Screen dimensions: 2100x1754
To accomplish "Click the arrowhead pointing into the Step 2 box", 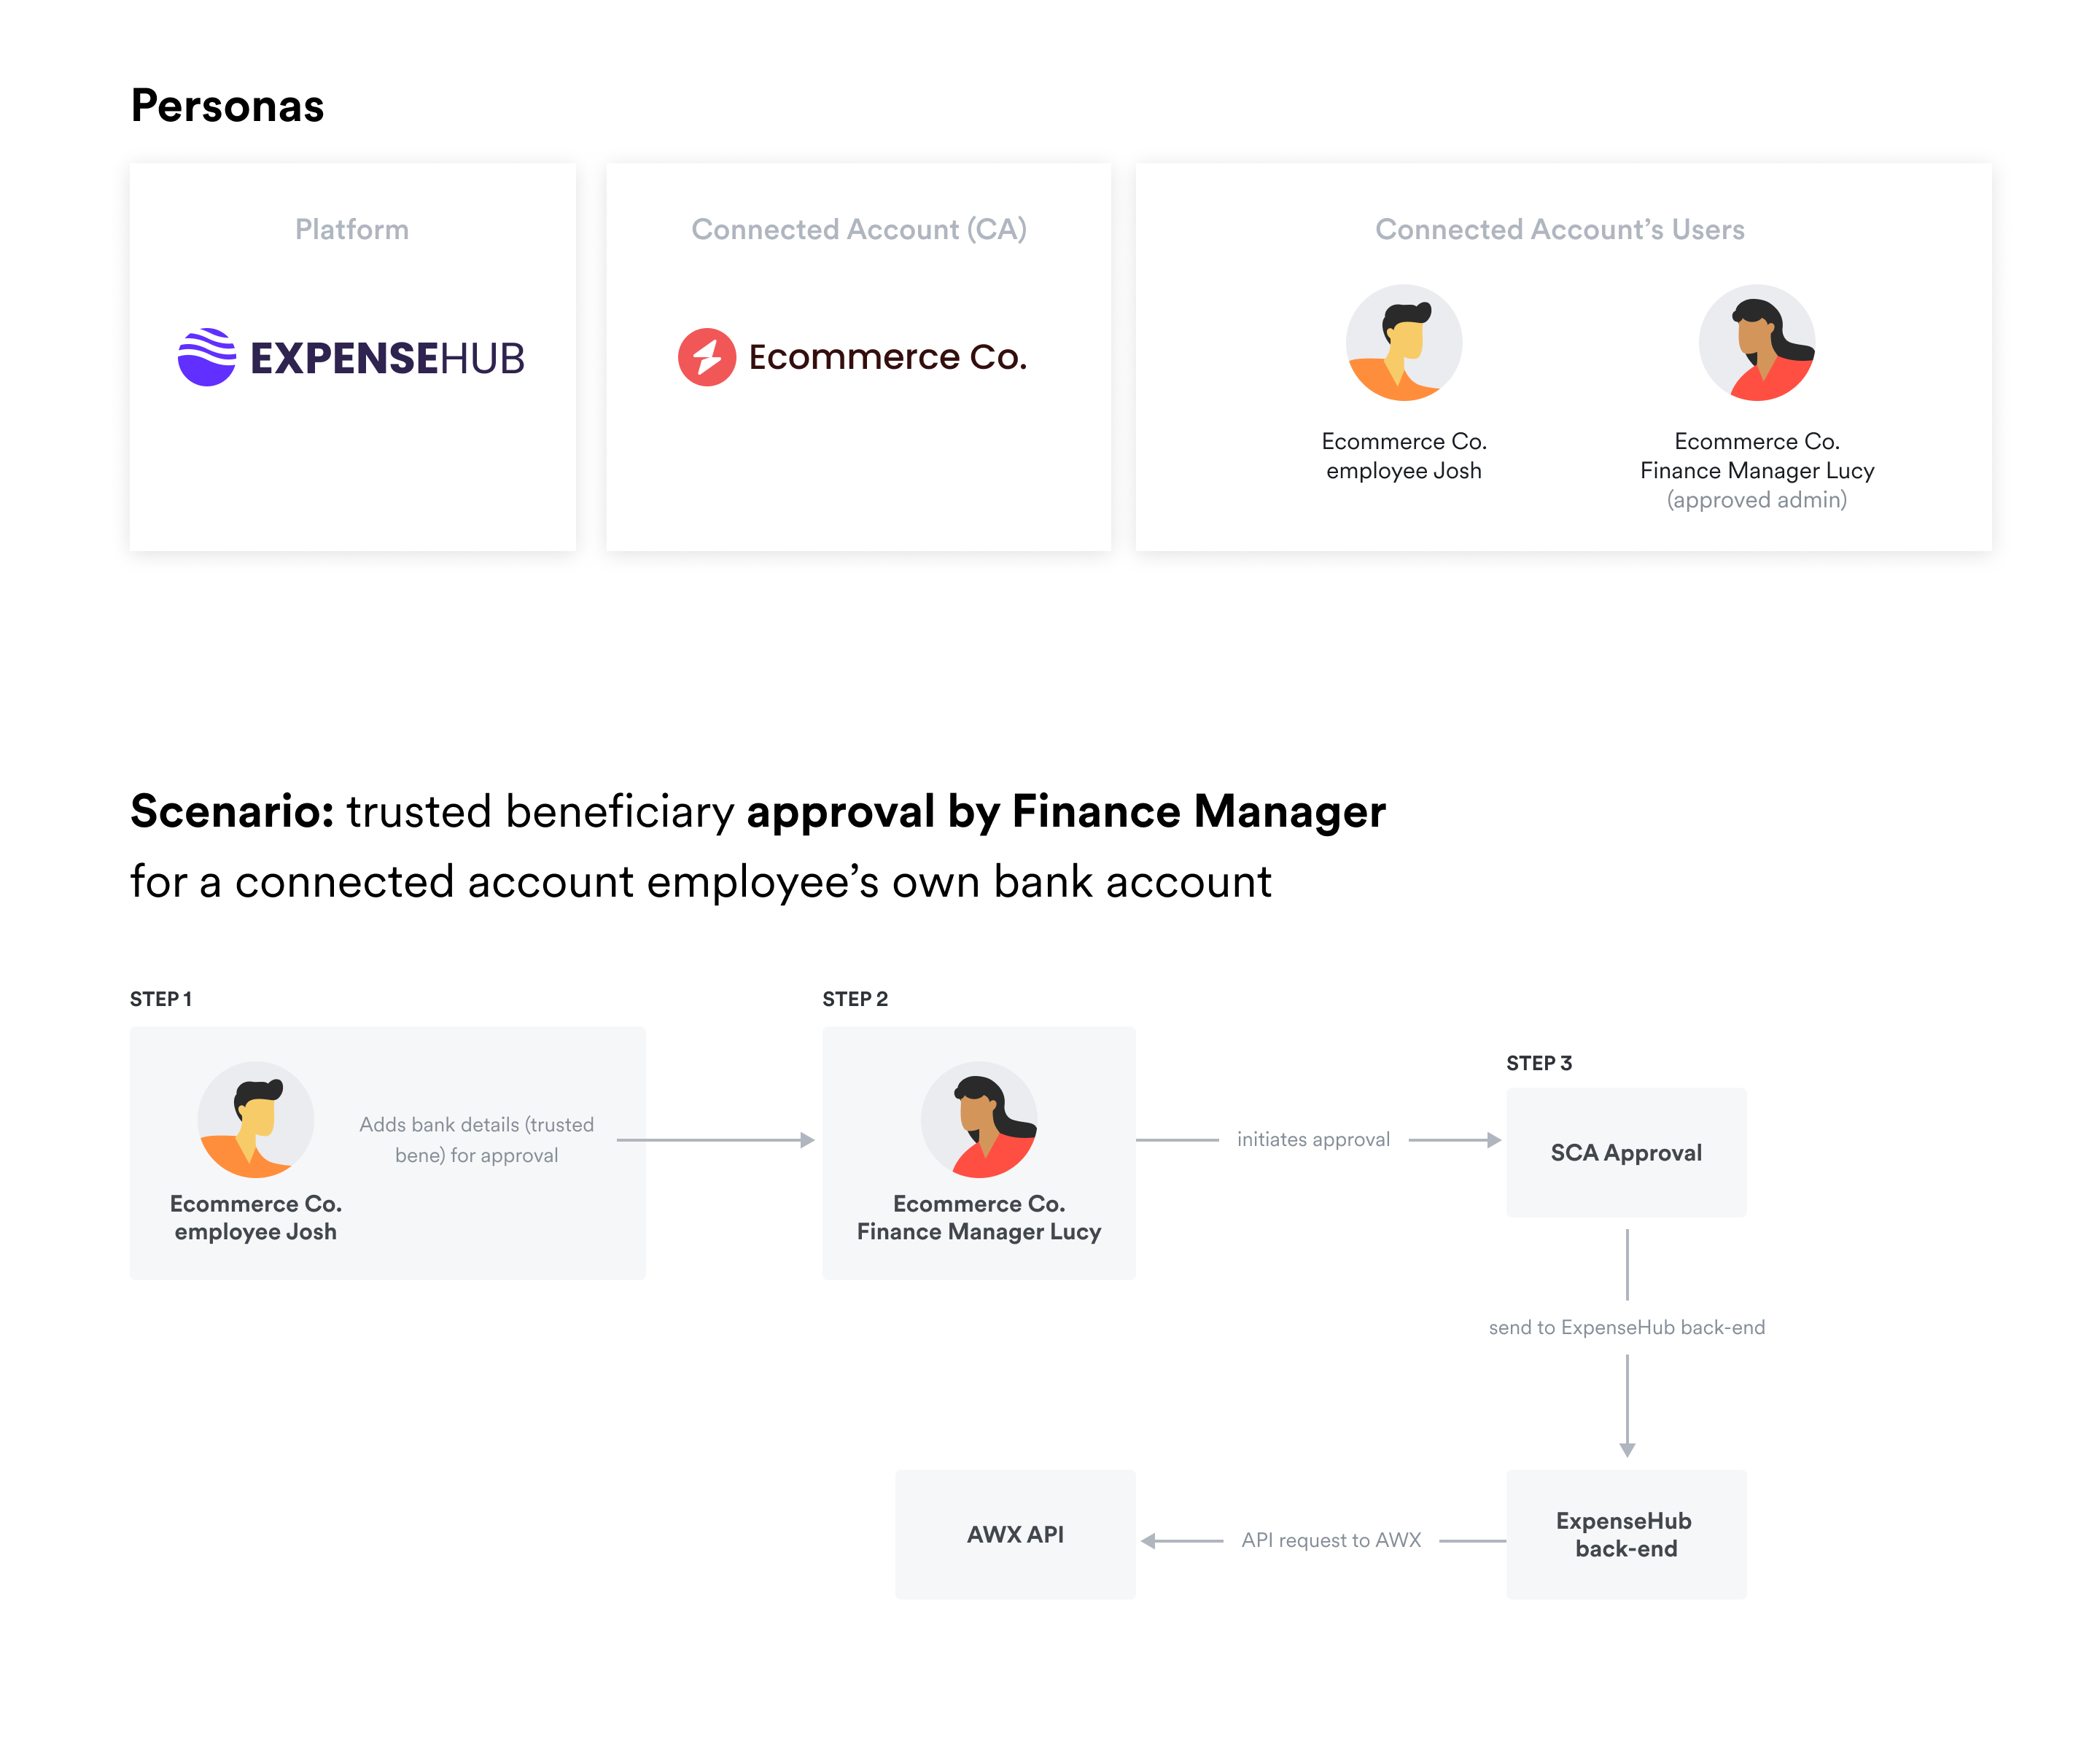I will coord(807,1140).
